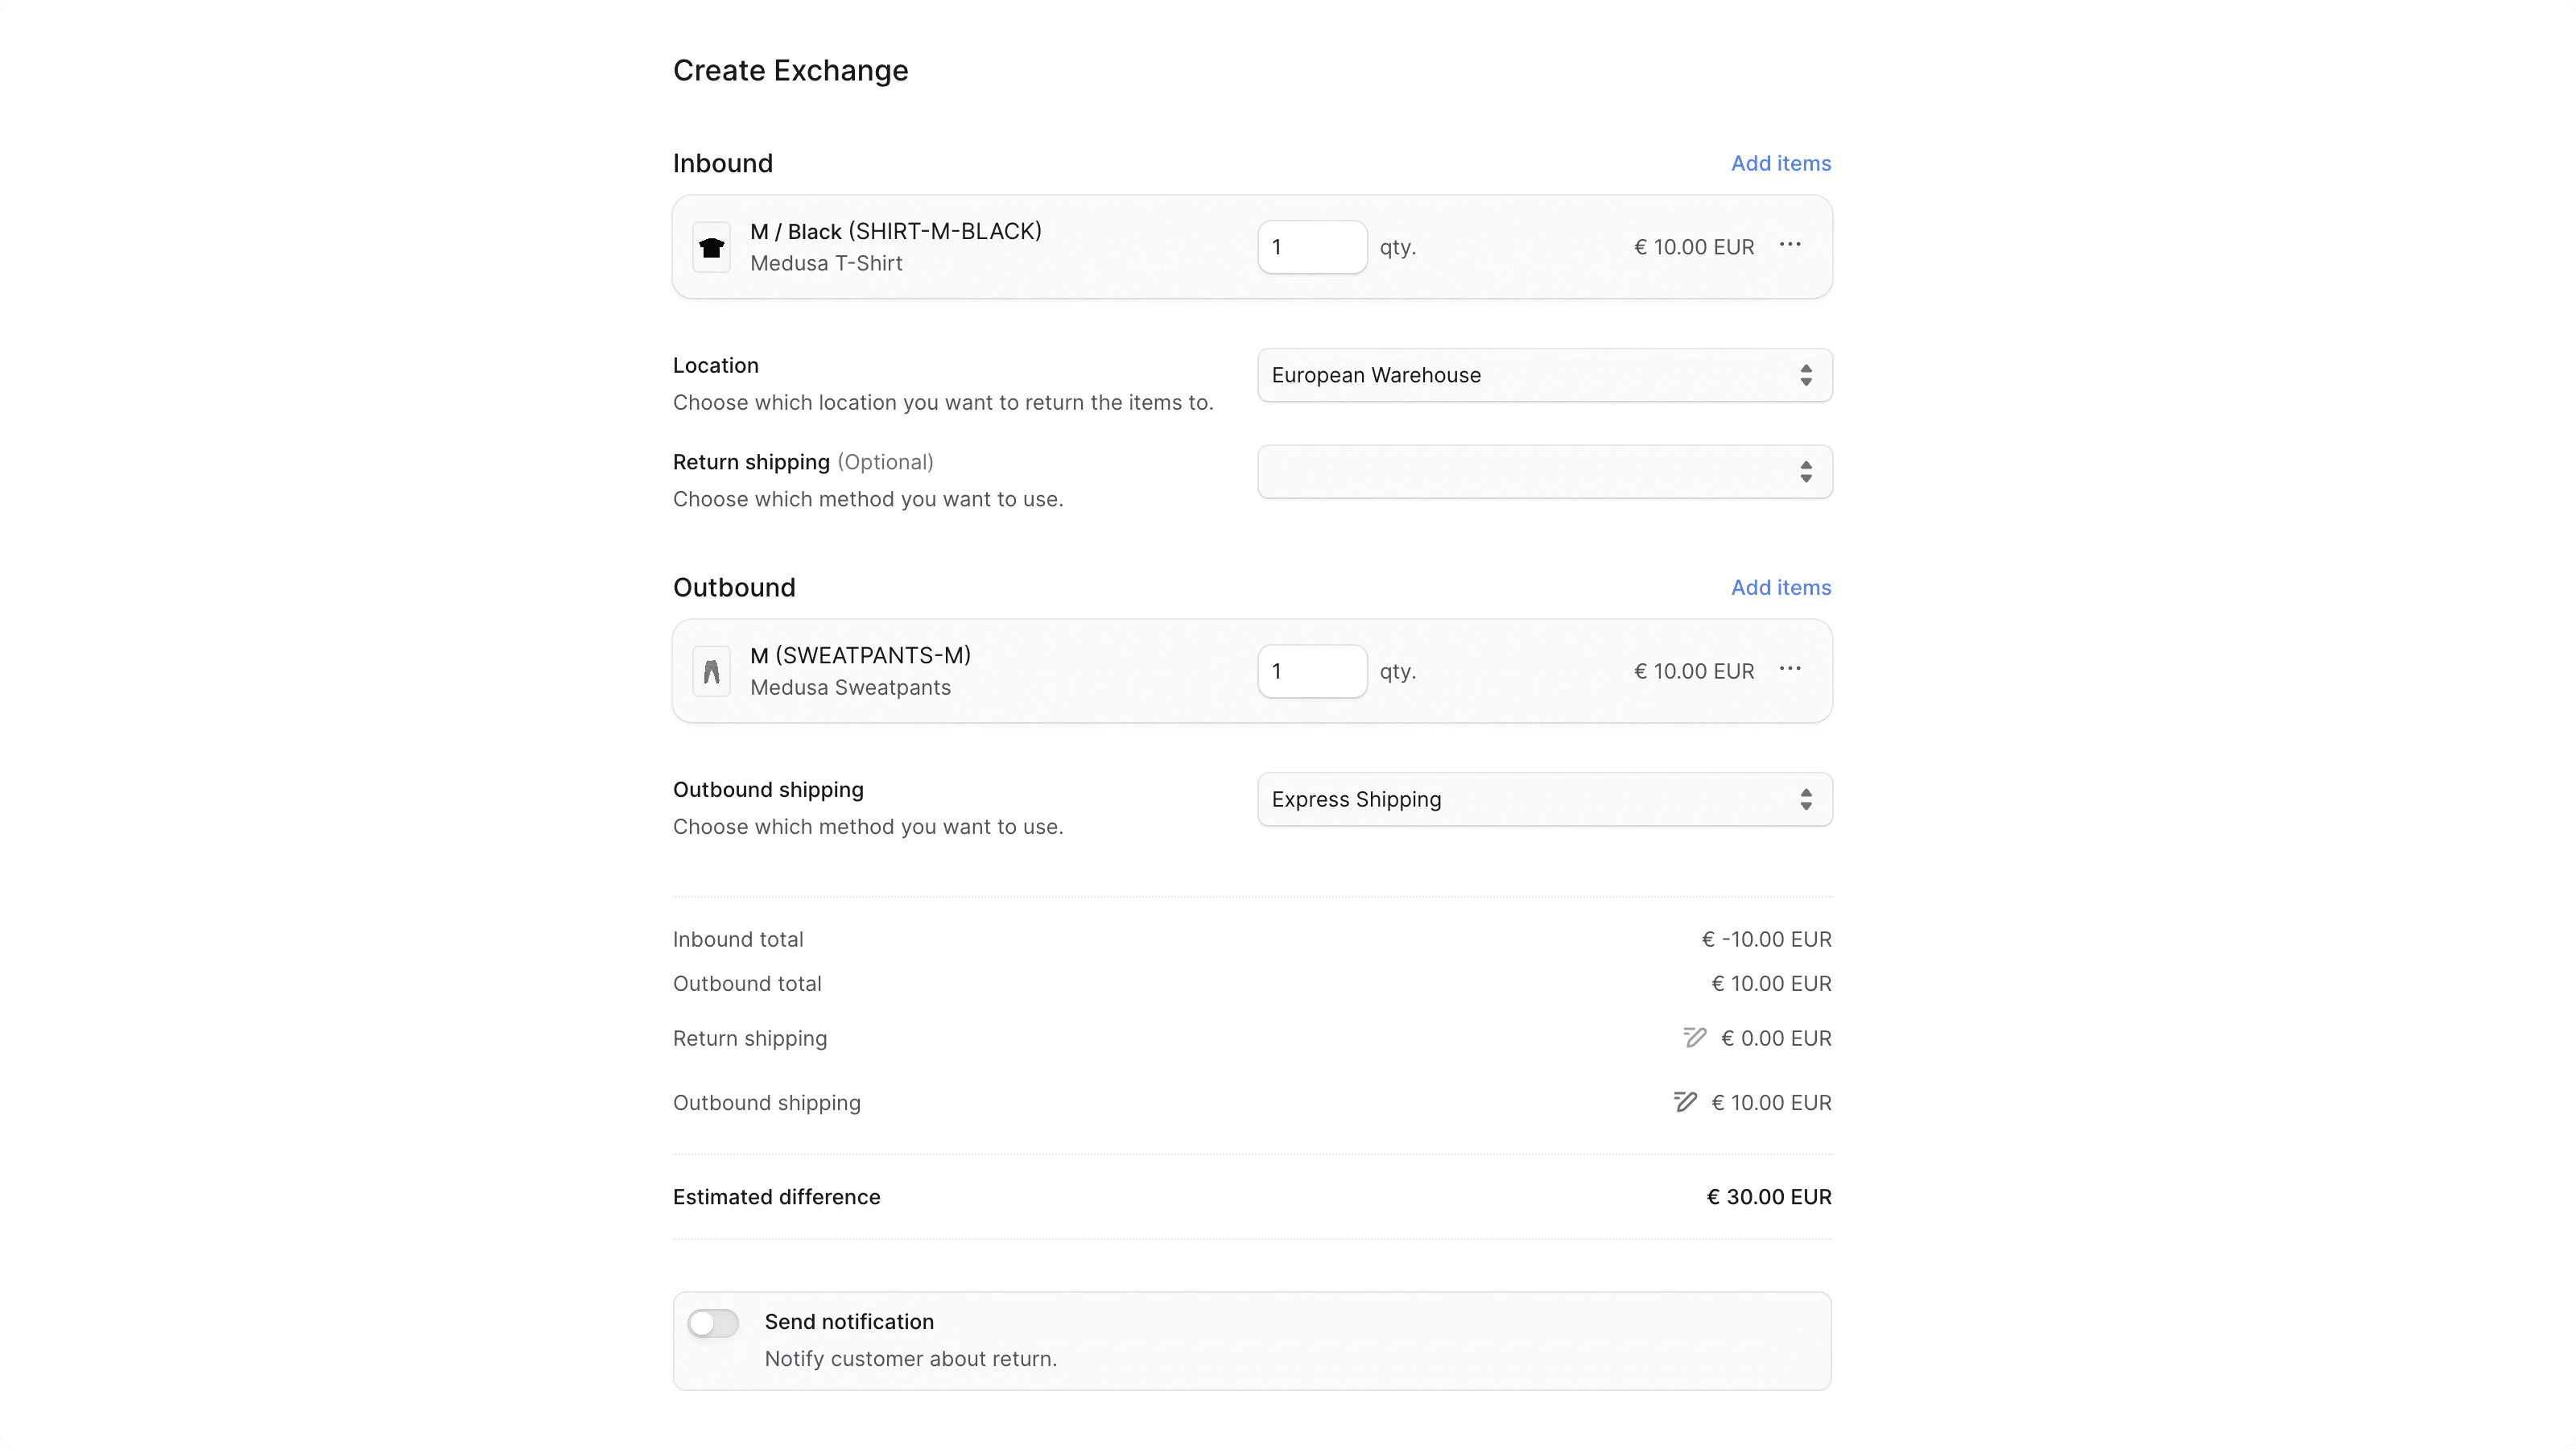Click the chevron on the Outbound shipping selector
The image size is (2576, 1449).
click(1806, 798)
